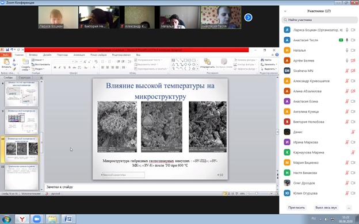This screenshot has height=224, width=359.
Task: Click slide title 'Влияние высокой температуры'
Action: pyautogui.click(x=160, y=91)
